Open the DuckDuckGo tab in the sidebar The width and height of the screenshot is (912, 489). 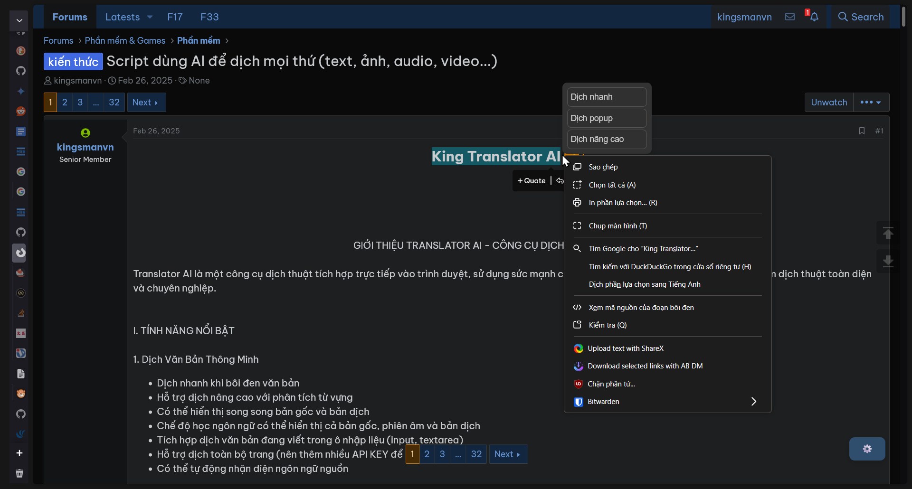pos(21,51)
